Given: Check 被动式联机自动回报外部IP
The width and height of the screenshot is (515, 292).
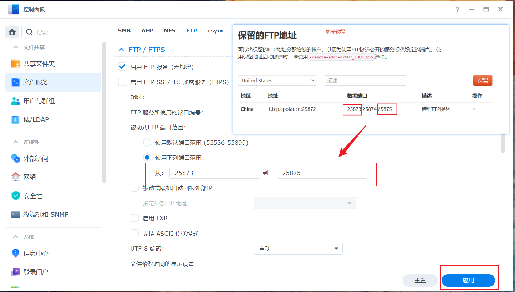Looking at the screenshot, I should tap(134, 188).
